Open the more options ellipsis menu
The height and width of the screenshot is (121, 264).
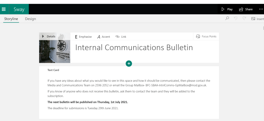coord(261,9)
